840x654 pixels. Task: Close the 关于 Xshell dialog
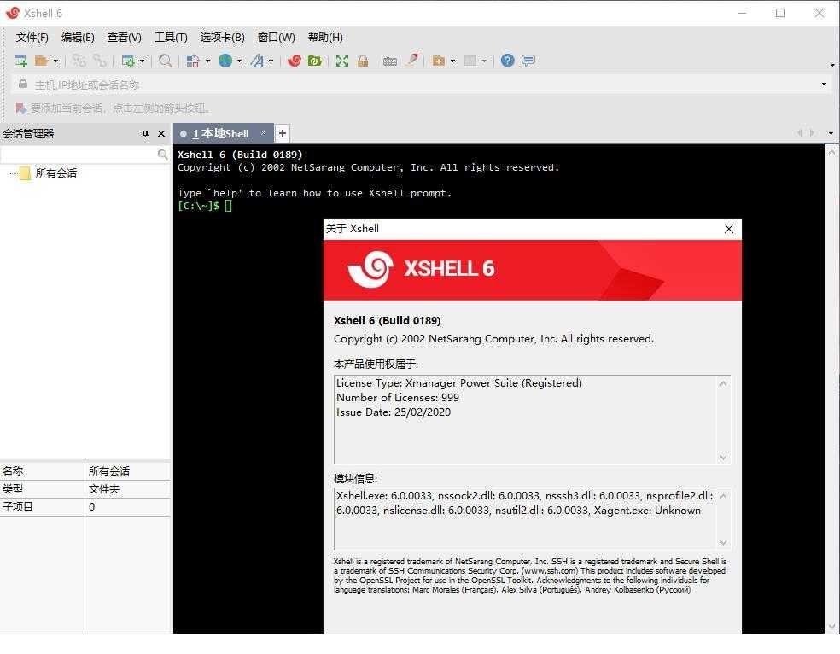(x=728, y=230)
